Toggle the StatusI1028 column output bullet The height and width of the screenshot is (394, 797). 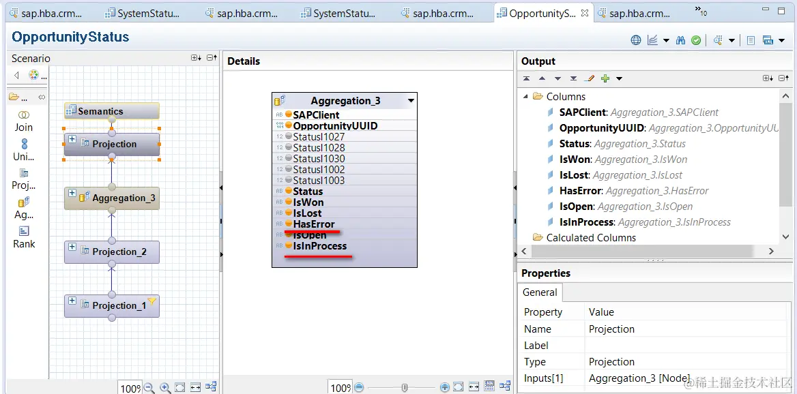pyautogui.click(x=288, y=148)
